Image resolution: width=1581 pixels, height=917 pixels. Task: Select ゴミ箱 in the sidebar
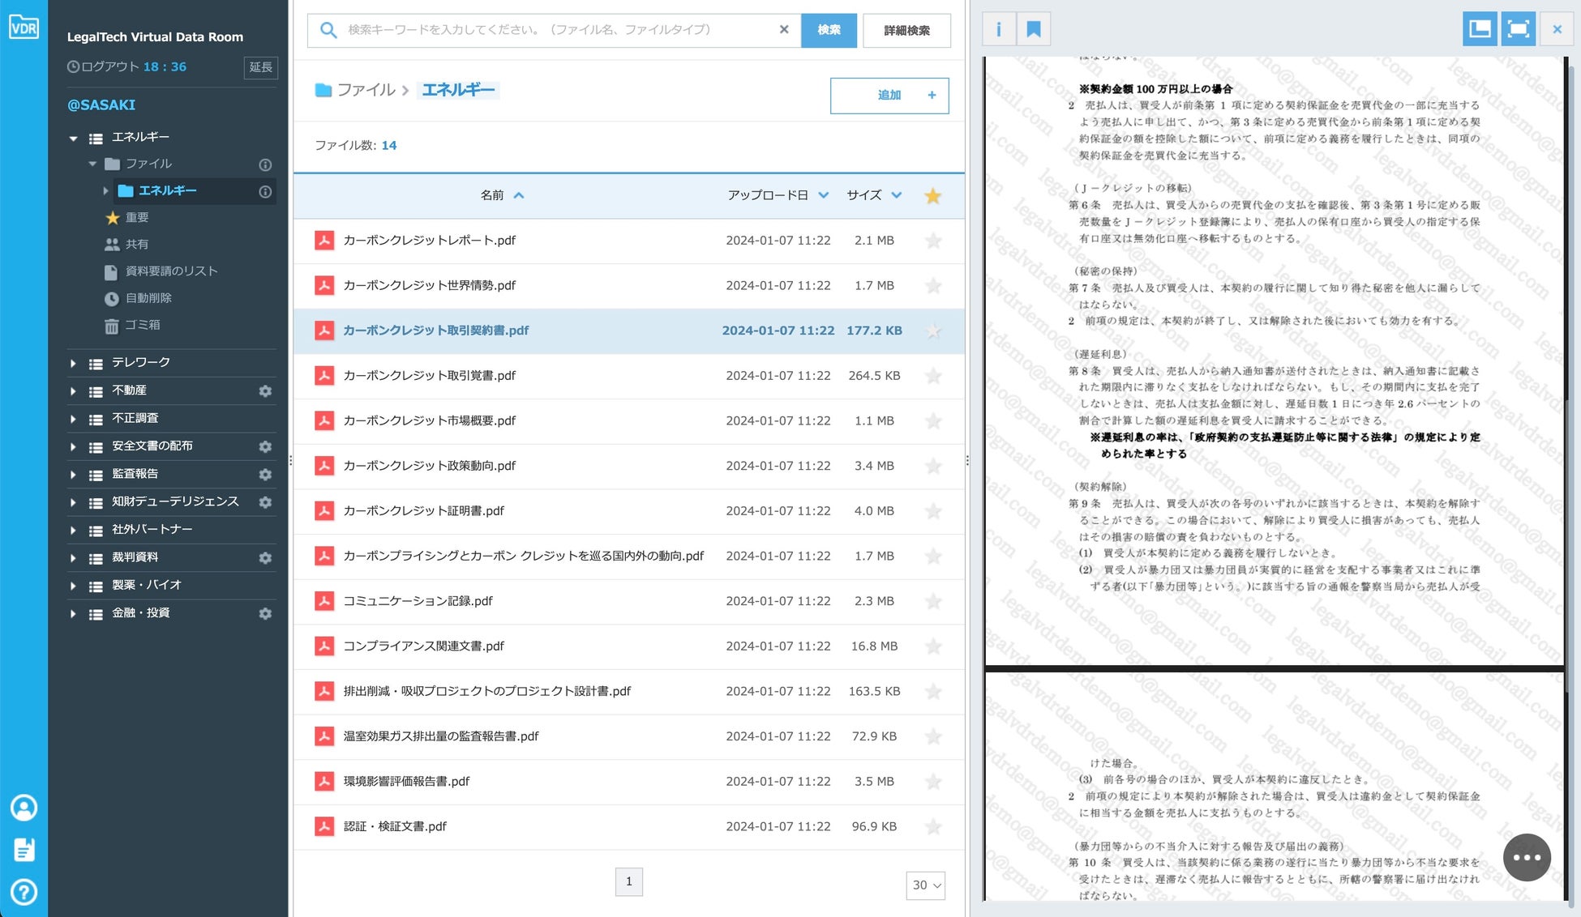143,325
